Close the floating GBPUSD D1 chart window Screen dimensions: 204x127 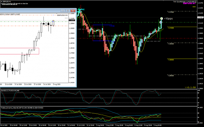[x=73, y=11]
